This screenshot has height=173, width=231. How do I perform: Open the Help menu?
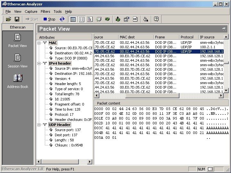tap(69, 12)
